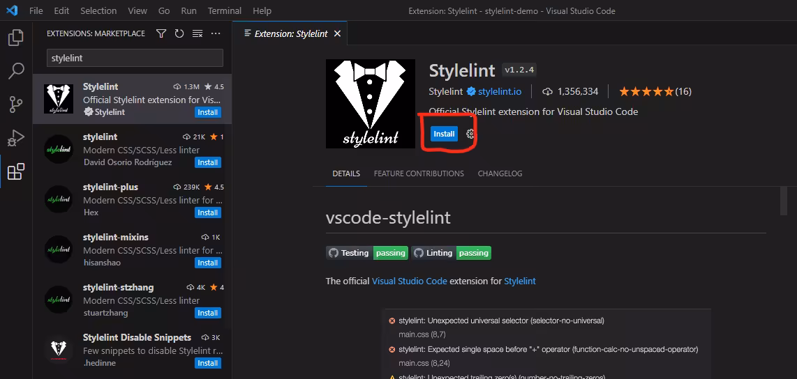The image size is (797, 379).
Task: Click the v1.2.4 version label
Action: tap(519, 70)
